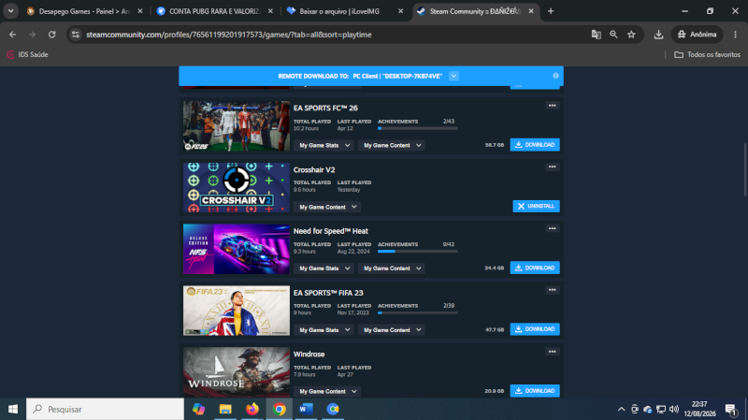Viewport: 748px width, 420px height.
Task: Download EA SPORTS FIFA 23
Action: (x=535, y=329)
